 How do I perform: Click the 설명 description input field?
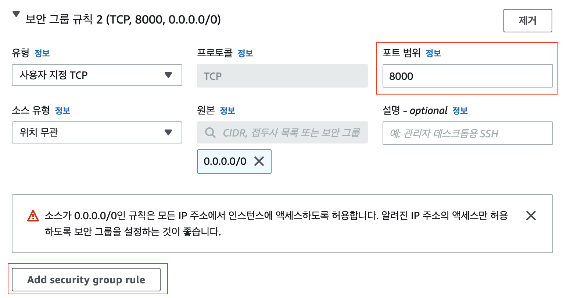(467, 133)
